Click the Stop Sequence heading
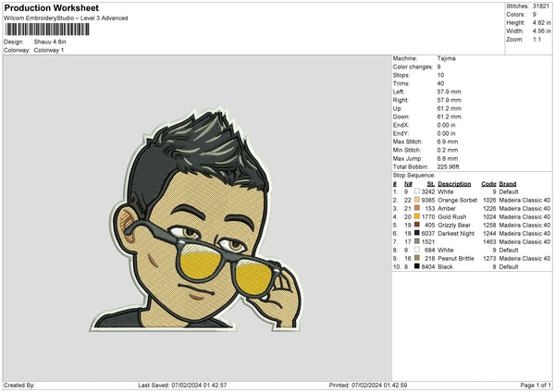The width and height of the screenshot is (555, 392). 413,176
